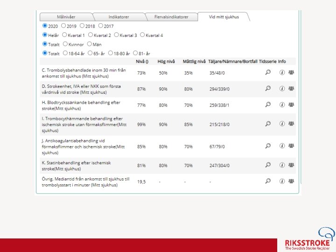Choose Kvartal 1 period option
This screenshot has width=336, height=252.
(64, 35)
